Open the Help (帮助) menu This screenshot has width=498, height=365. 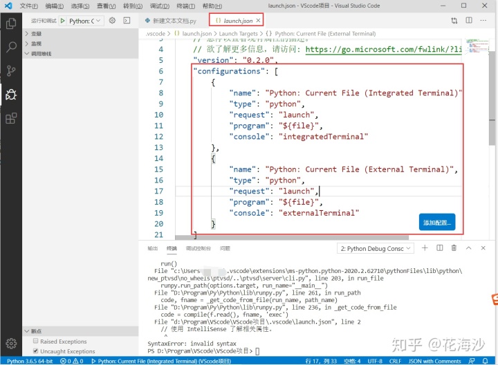point(212,6)
